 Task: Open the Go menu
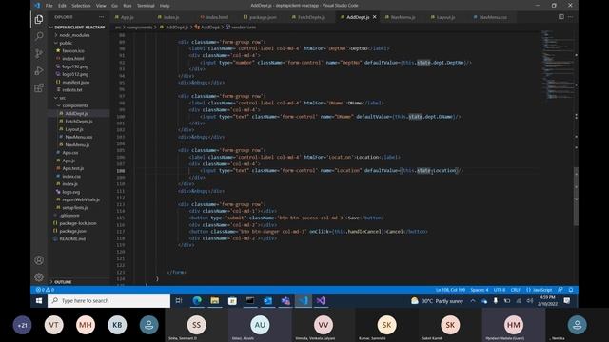click(x=114, y=6)
